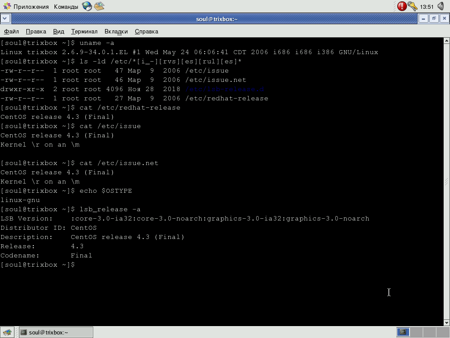Screen dimensions: 450x338
Task: Click the terminal scrollbar down arrow
Action: coord(446,323)
